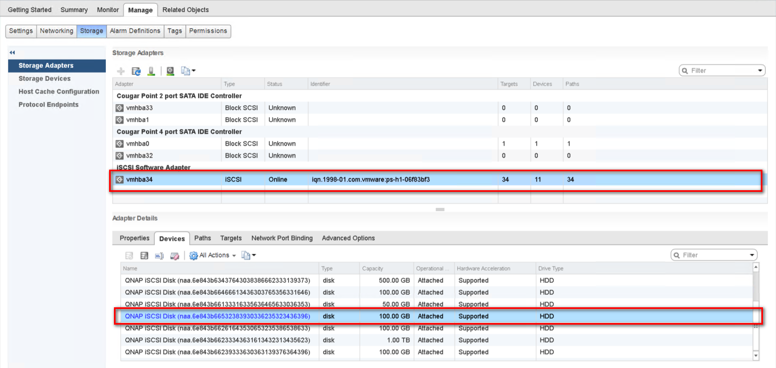Sort the device list by Name header
This screenshot has height=368, width=776.
[x=220, y=268]
